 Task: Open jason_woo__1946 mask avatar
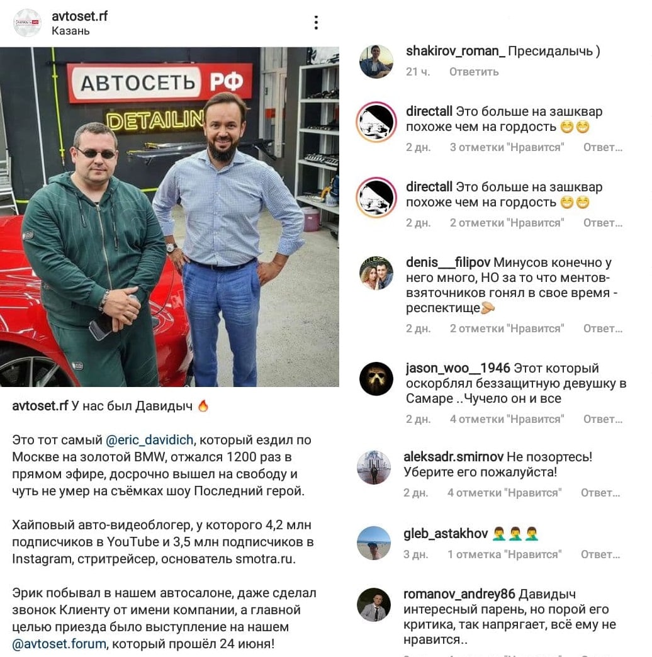click(376, 379)
